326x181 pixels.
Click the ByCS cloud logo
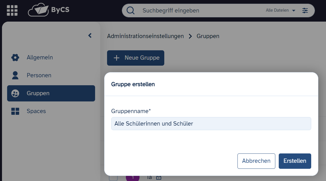pos(49,10)
